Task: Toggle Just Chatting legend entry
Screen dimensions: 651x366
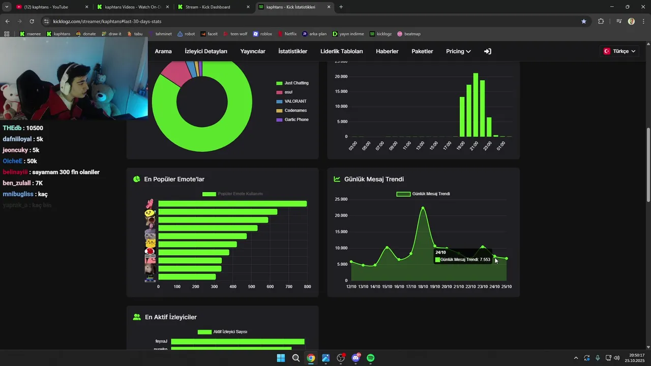Action: [292, 83]
